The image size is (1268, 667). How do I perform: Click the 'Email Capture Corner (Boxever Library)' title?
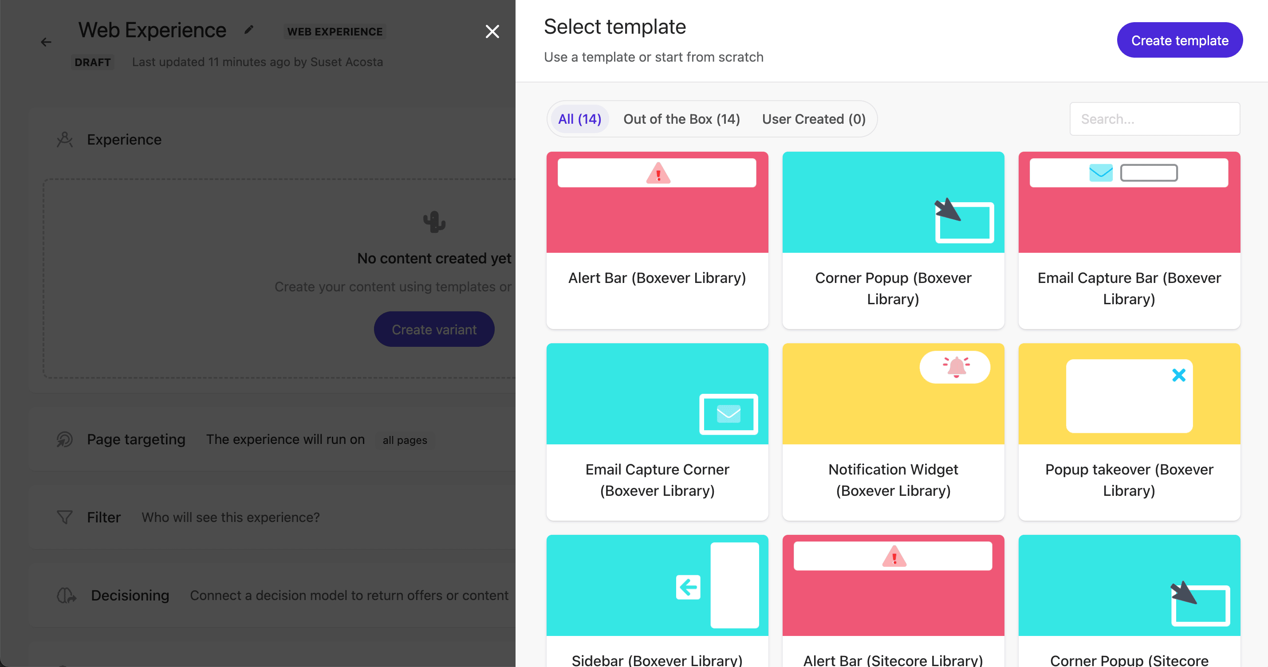[x=657, y=479]
